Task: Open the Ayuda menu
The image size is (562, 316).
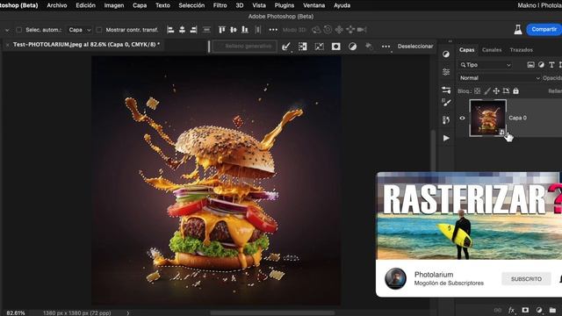Action: [342, 5]
